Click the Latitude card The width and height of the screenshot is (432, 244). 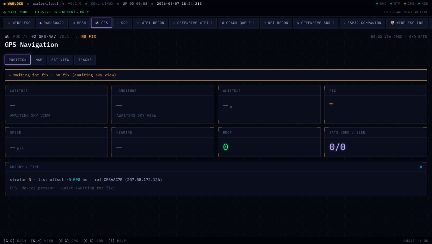pos(56,105)
